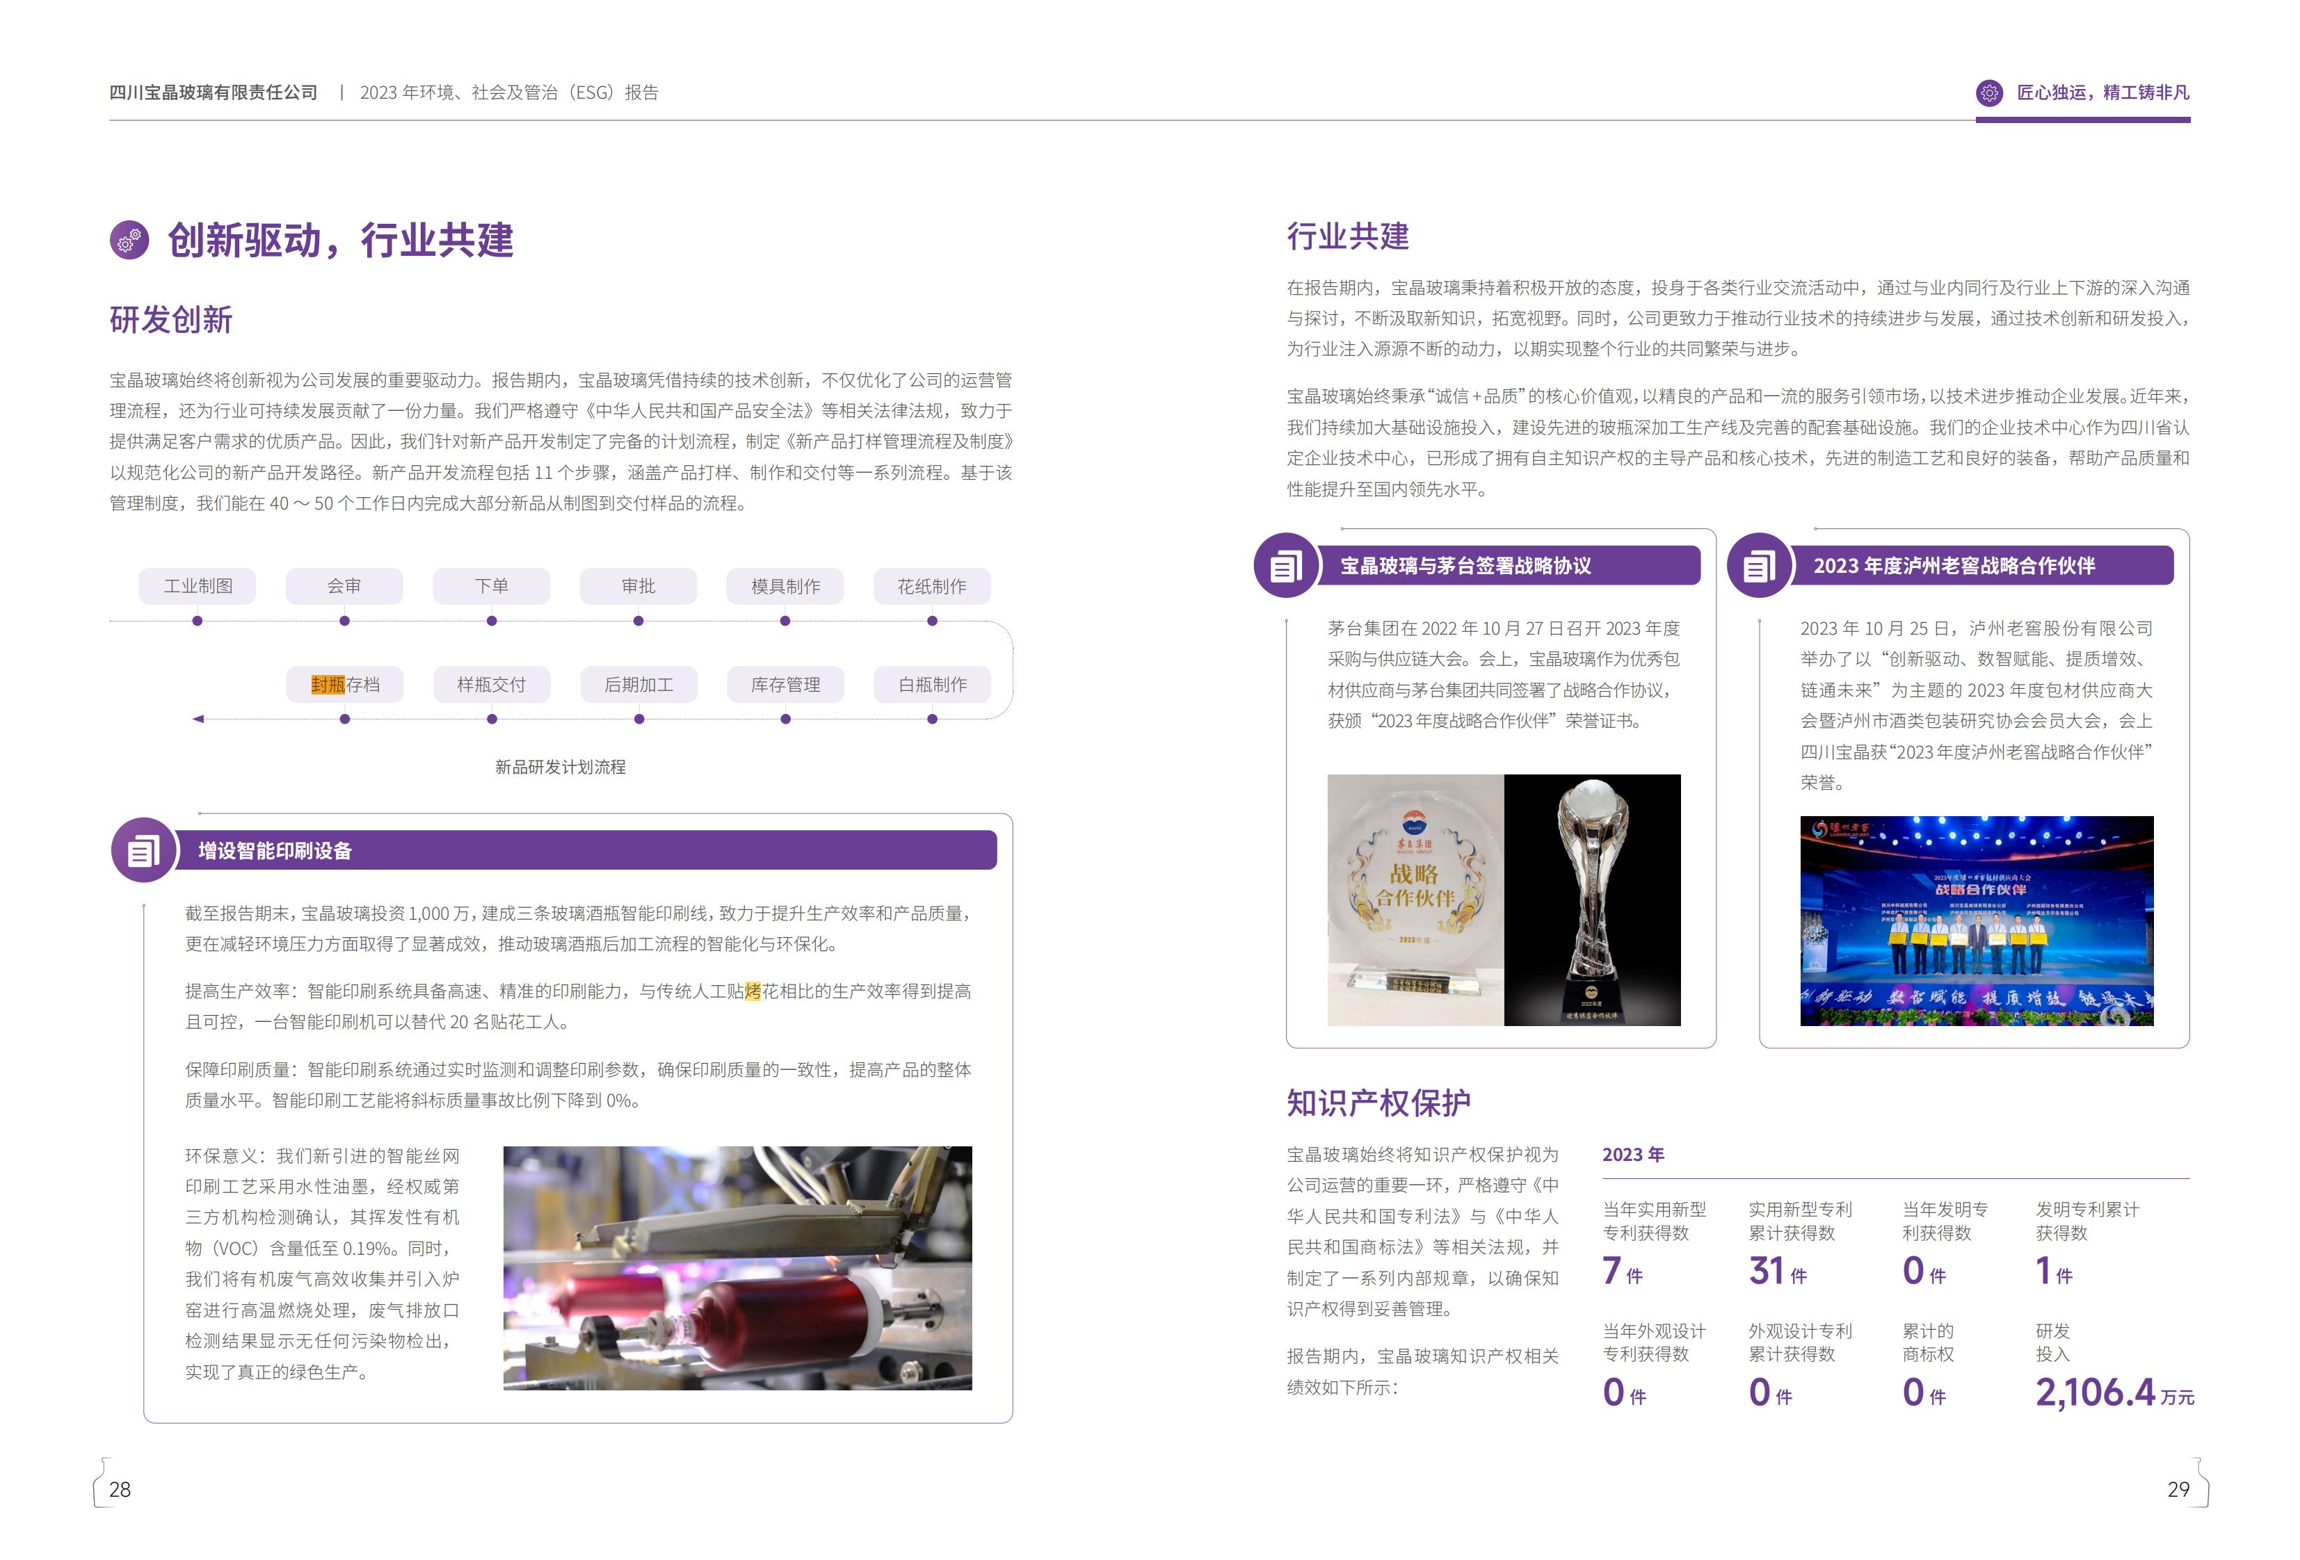Click the 1件 cumulative invention patent figure
Image resolution: width=2300 pixels, height=1560 pixels.
tap(2054, 1270)
